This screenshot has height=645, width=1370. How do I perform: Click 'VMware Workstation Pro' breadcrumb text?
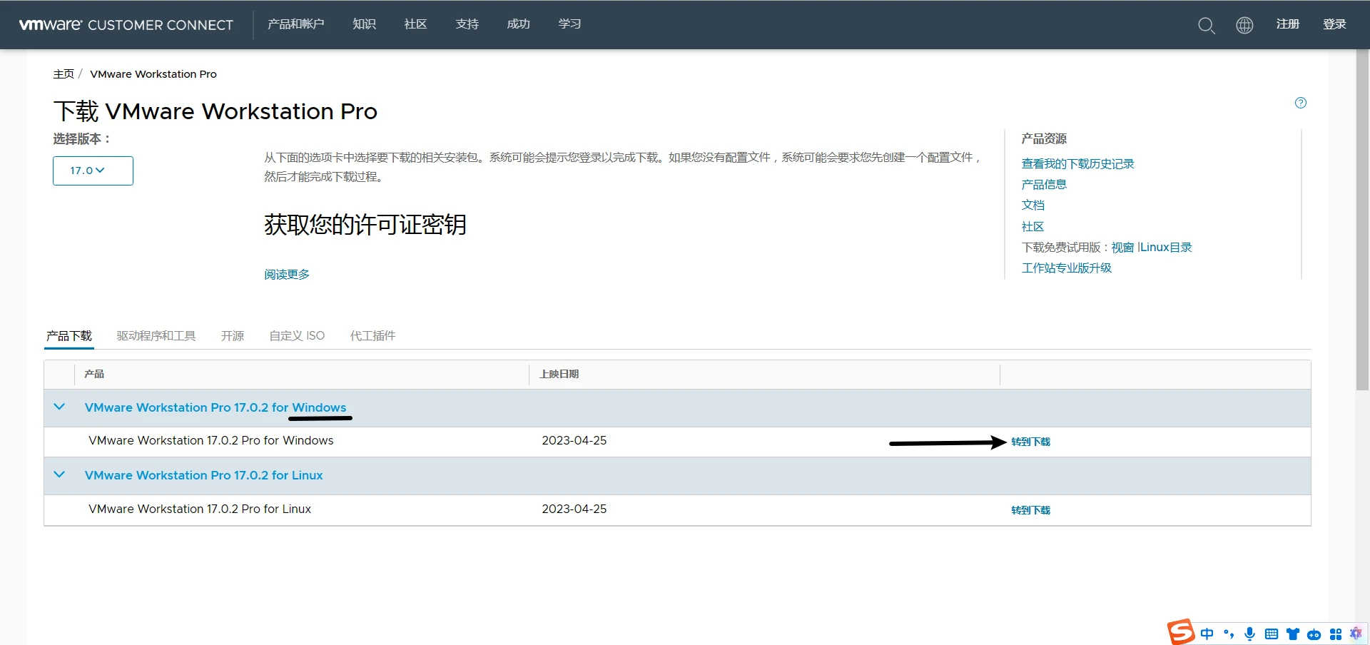tap(153, 74)
